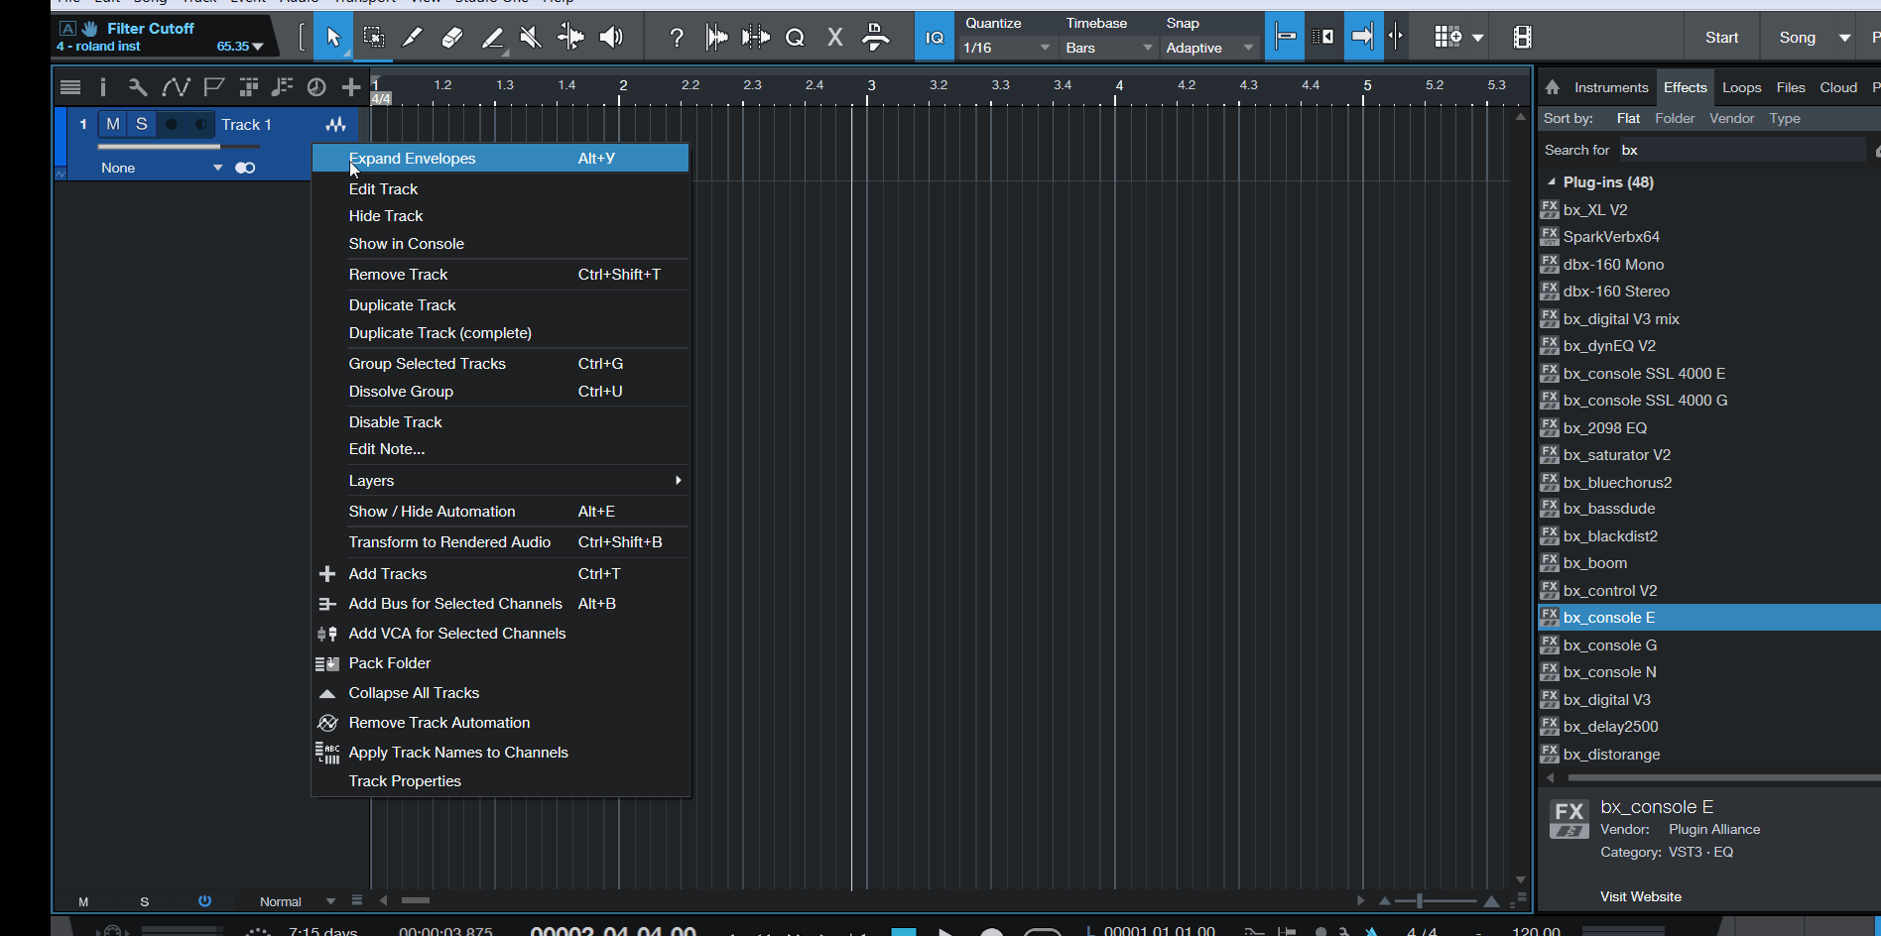Click the browser search field

click(1741, 150)
